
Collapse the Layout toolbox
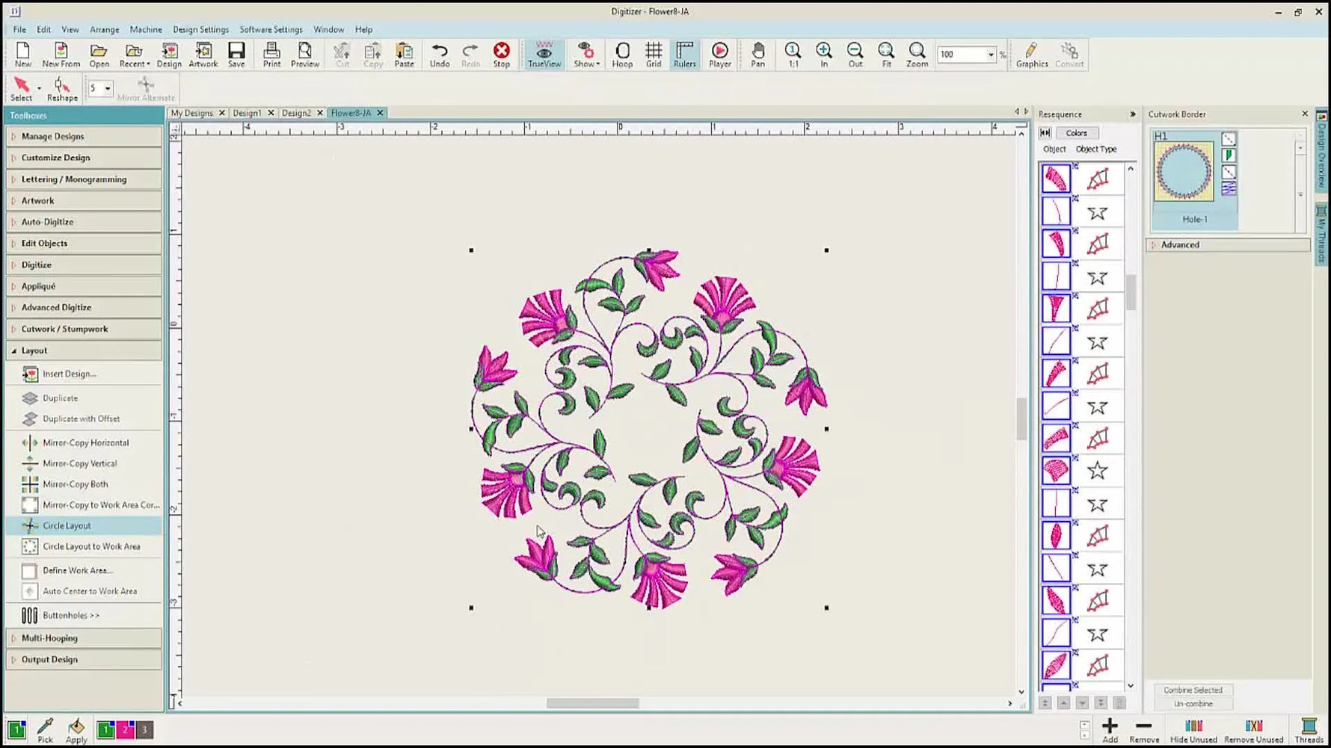click(x=84, y=350)
